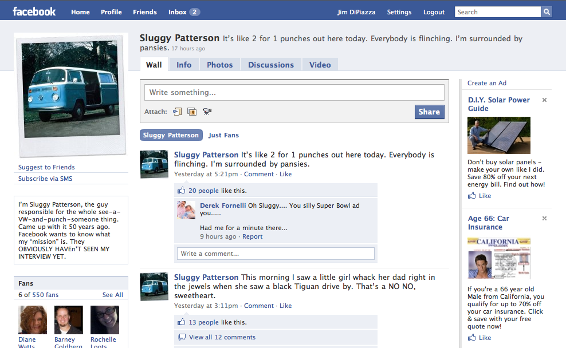Click bus avatar on 5:21pm post
The height and width of the screenshot is (348, 566).
click(x=154, y=164)
